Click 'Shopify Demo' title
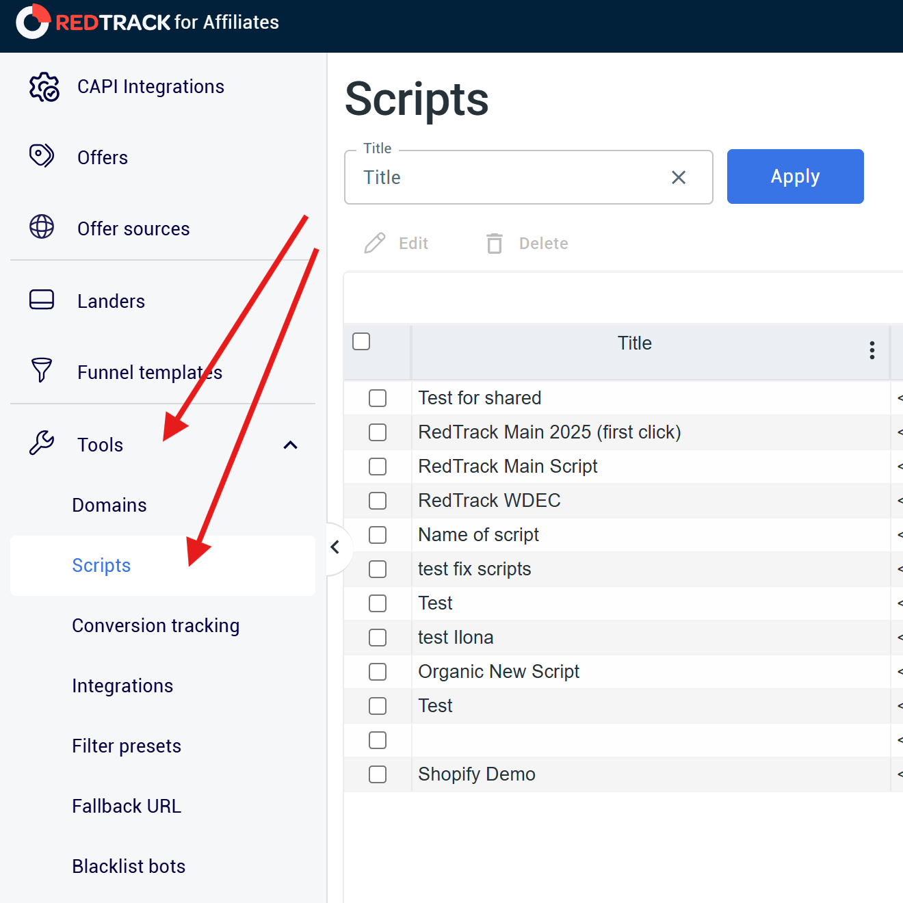 tap(477, 774)
